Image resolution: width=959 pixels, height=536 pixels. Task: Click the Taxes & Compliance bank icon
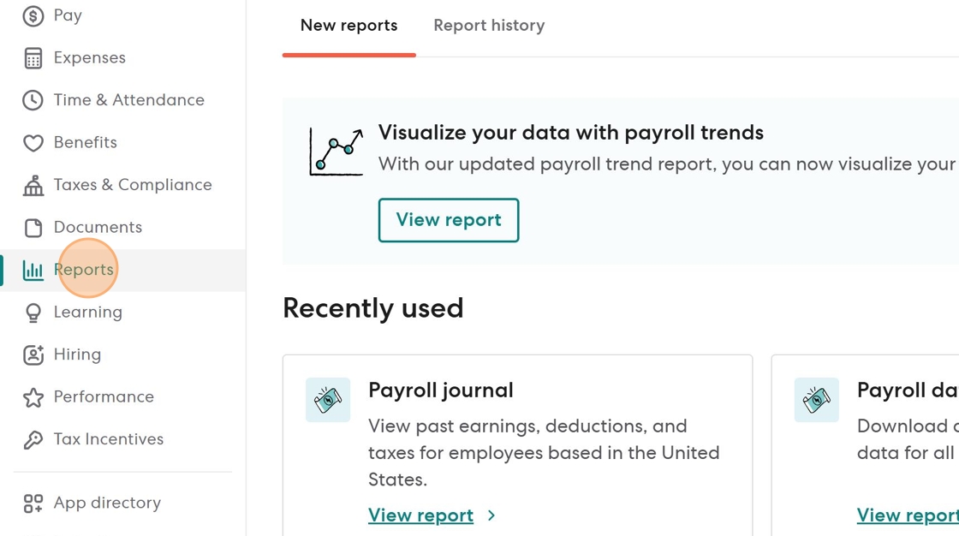pyautogui.click(x=33, y=185)
